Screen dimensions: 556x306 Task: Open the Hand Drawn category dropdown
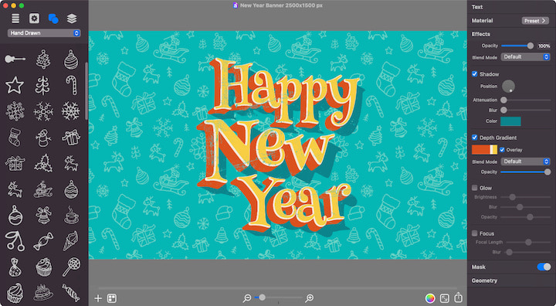[44, 33]
